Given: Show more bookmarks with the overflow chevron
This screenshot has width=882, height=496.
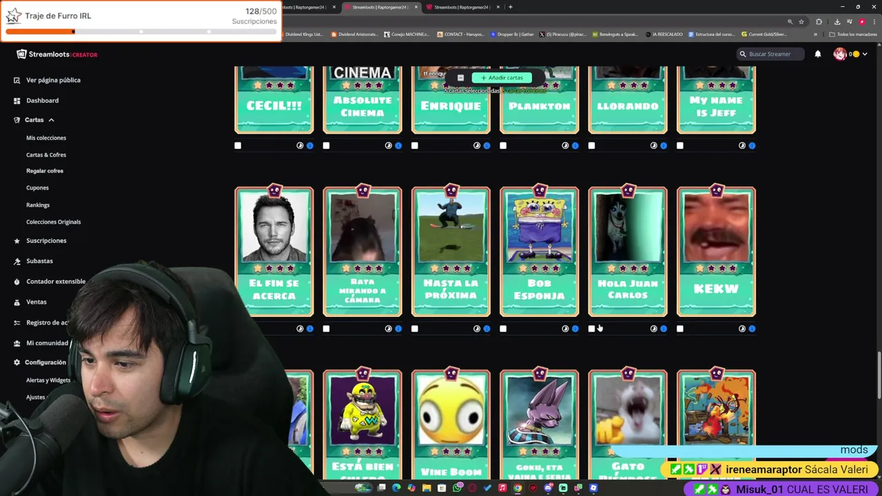Looking at the screenshot, I should click(x=815, y=34).
